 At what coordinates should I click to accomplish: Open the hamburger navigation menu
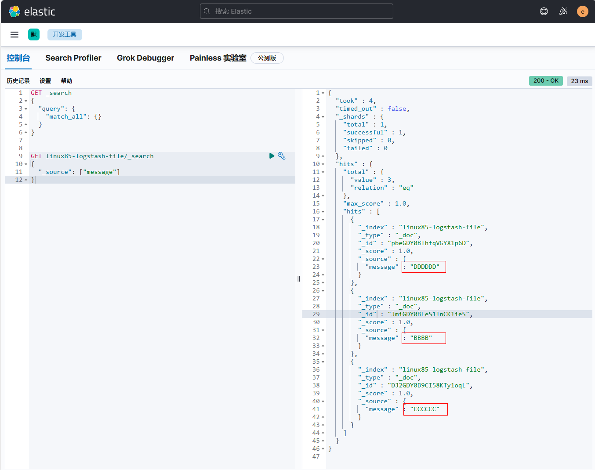pyautogui.click(x=15, y=35)
